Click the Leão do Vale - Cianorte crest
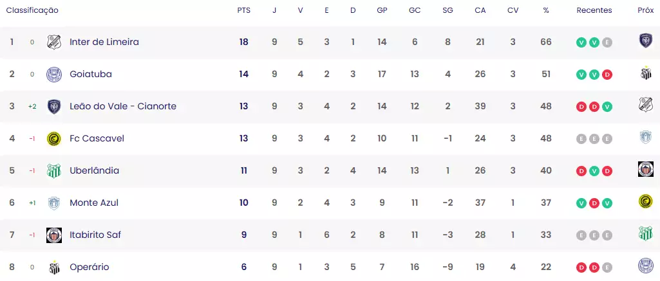 click(54, 107)
